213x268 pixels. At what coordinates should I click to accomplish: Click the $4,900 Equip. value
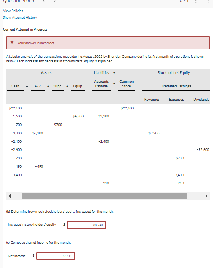(78, 116)
